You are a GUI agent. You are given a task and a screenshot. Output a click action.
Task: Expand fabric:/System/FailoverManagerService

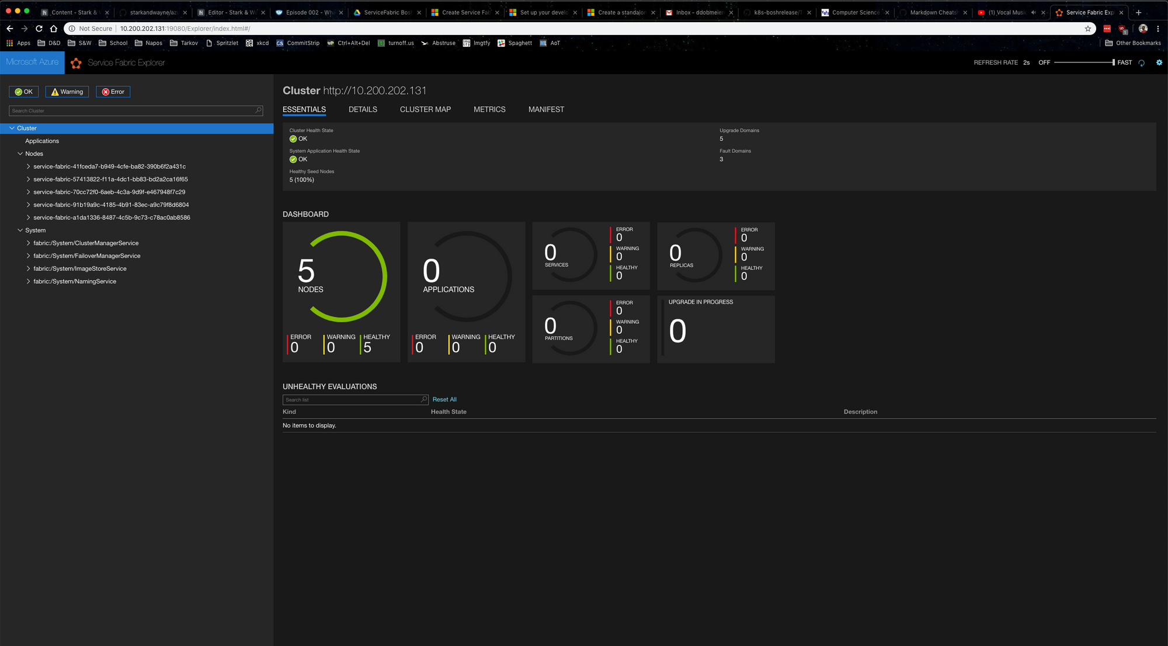point(28,256)
